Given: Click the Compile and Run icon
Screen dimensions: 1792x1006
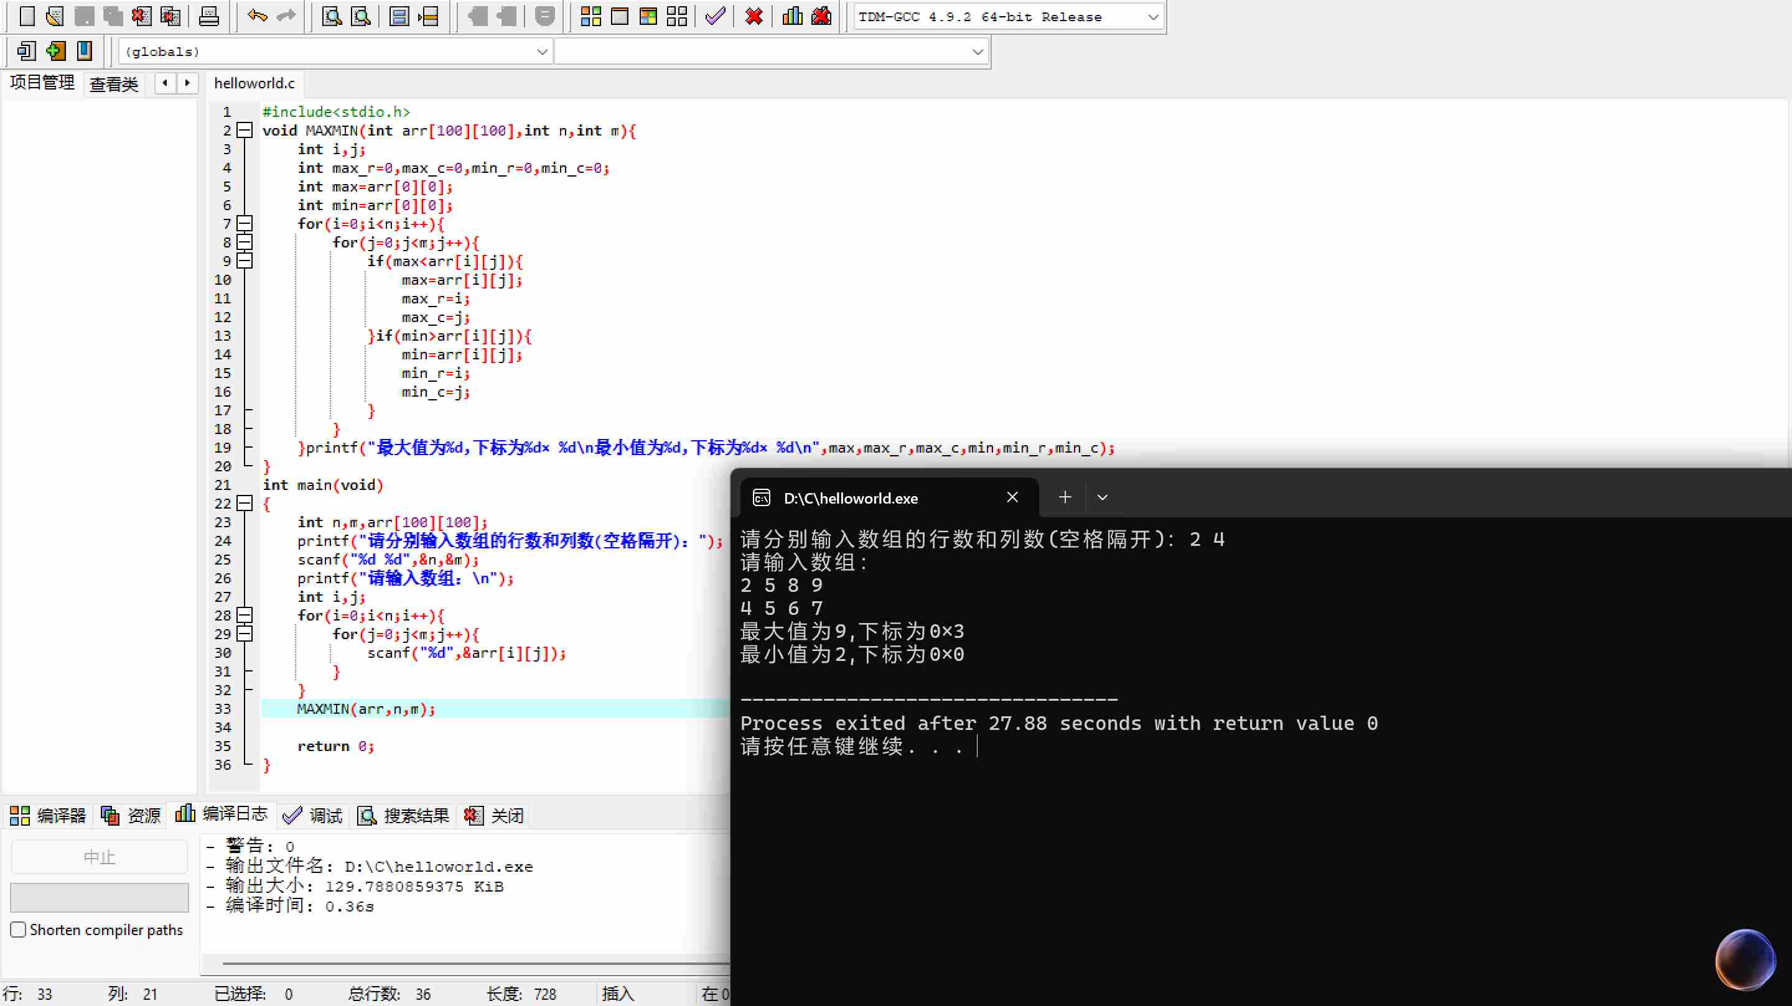Looking at the screenshot, I should pos(648,16).
